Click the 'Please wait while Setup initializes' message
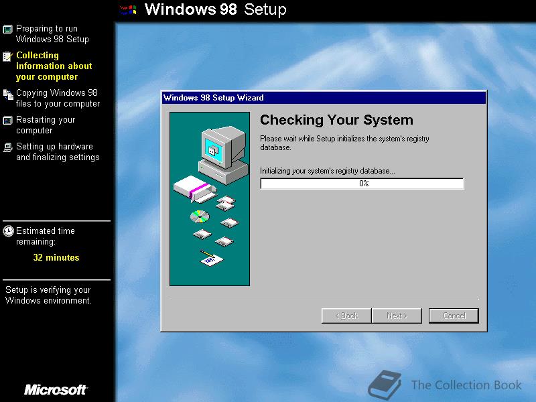Viewport: 536px width, 402px height. [x=344, y=143]
